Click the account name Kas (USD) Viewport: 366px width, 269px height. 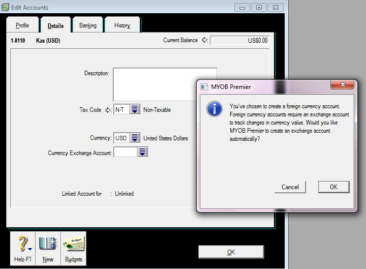point(48,41)
